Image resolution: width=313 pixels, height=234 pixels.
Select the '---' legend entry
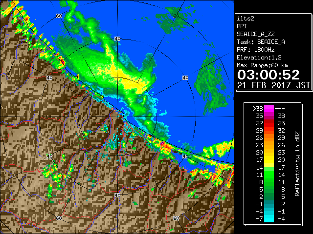tap(280, 109)
